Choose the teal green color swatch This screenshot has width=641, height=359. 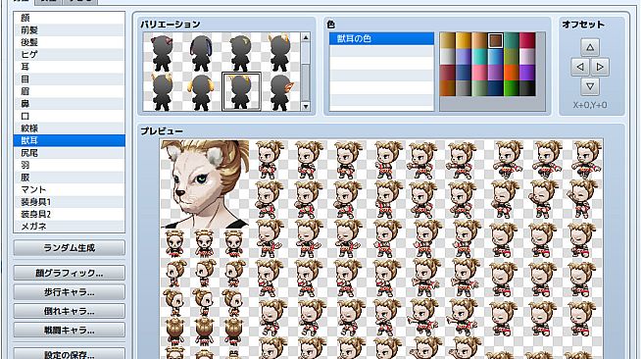click(x=512, y=40)
